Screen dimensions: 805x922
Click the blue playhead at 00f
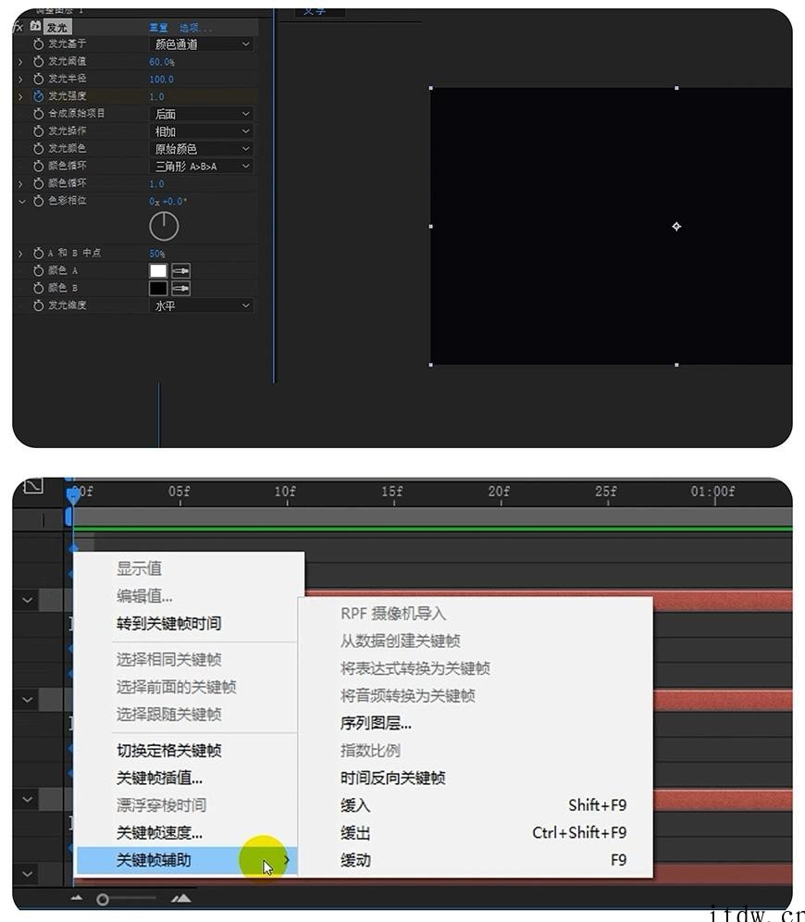[73, 495]
